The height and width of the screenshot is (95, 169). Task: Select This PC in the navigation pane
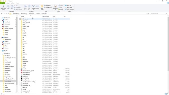click(x=6, y=51)
